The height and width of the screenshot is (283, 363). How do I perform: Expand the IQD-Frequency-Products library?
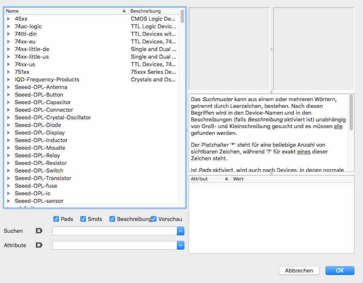(8, 80)
